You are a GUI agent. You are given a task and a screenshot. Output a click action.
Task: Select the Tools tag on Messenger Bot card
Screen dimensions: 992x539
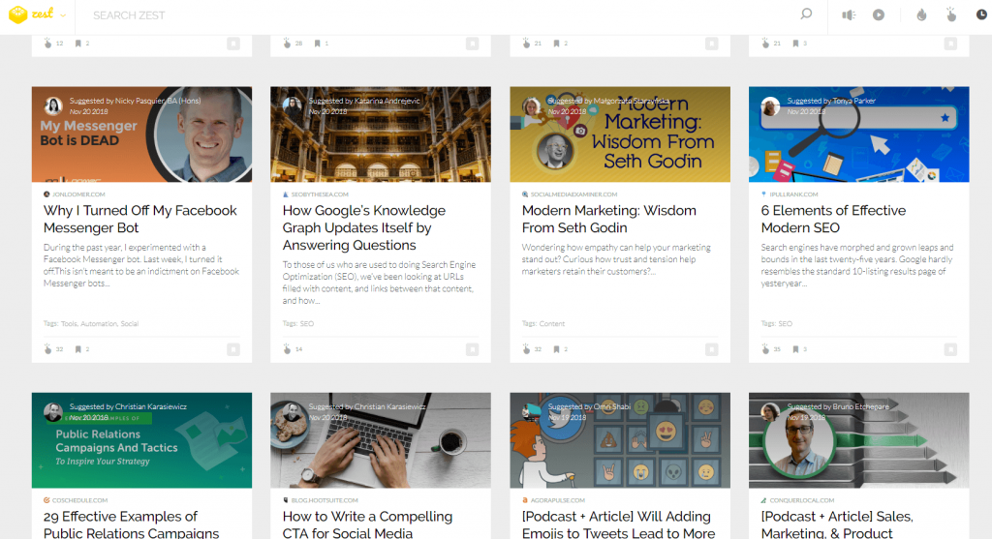point(69,323)
